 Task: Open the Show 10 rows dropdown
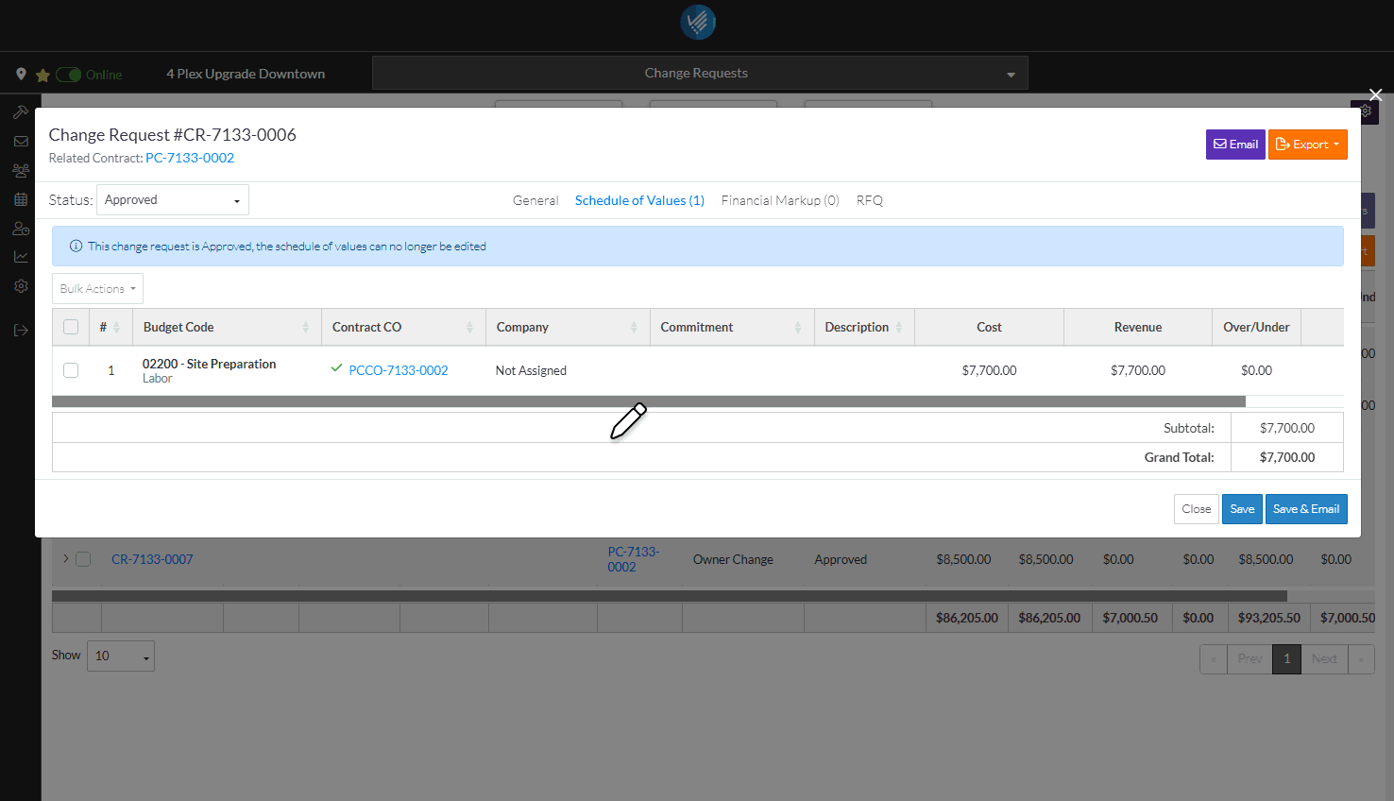[120, 656]
